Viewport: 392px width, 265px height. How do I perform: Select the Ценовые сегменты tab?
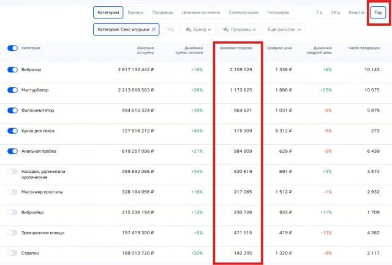201,12
